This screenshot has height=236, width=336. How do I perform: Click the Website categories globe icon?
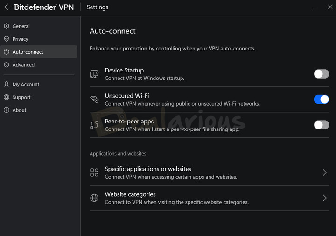click(x=94, y=198)
